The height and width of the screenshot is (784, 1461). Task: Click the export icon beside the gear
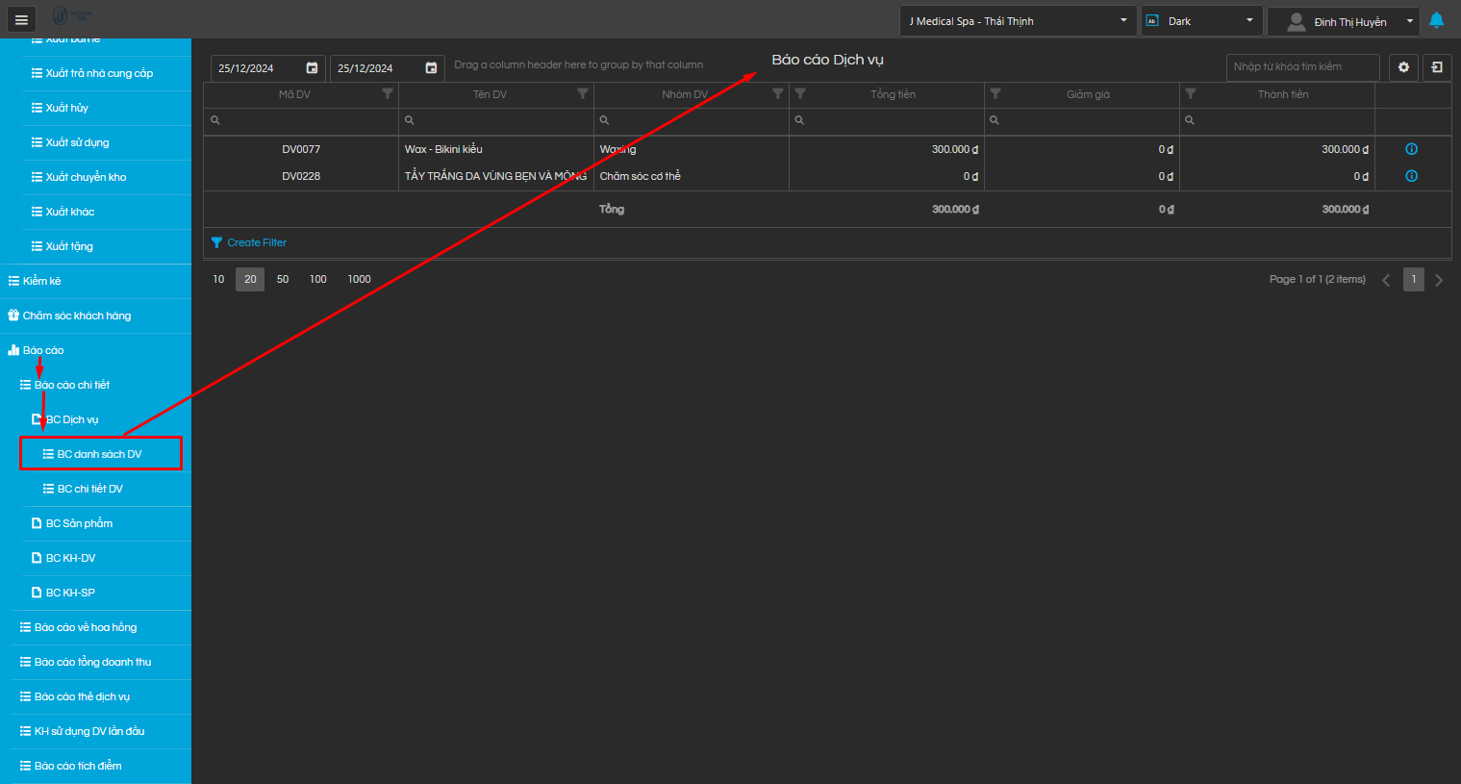[1437, 67]
